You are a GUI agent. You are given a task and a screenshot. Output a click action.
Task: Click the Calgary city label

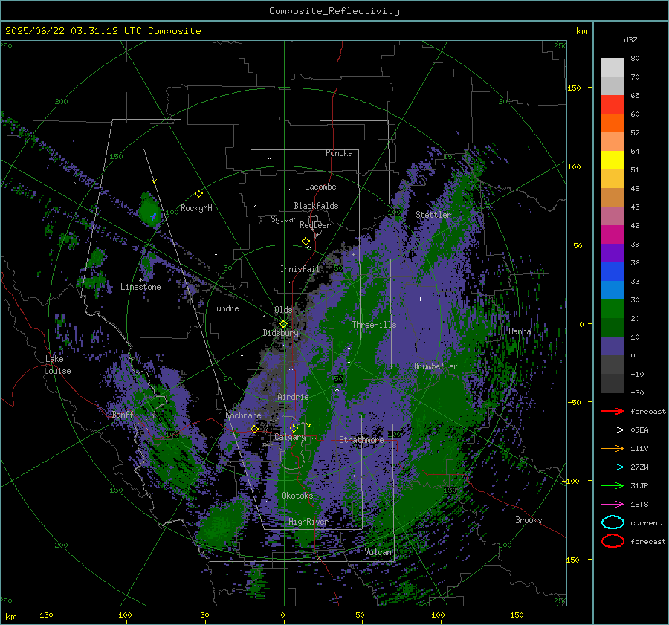(290, 437)
